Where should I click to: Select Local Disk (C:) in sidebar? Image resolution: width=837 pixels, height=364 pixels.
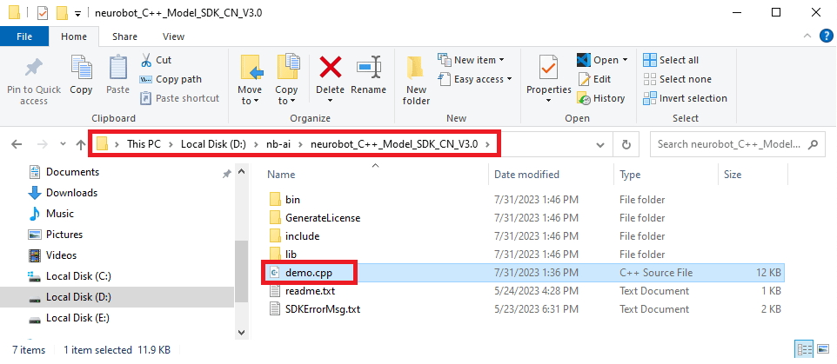pyautogui.click(x=78, y=276)
